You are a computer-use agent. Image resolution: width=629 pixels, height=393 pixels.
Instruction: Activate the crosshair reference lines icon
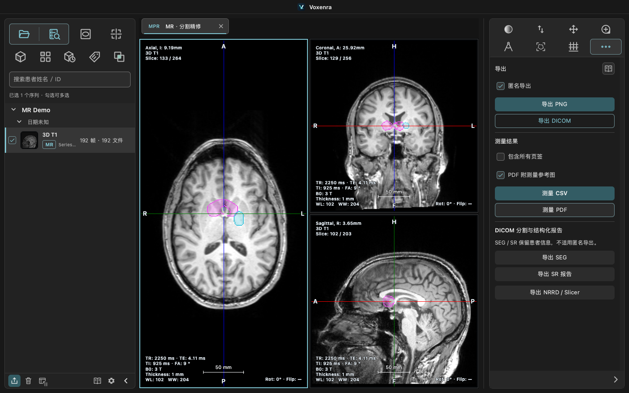[x=116, y=34]
